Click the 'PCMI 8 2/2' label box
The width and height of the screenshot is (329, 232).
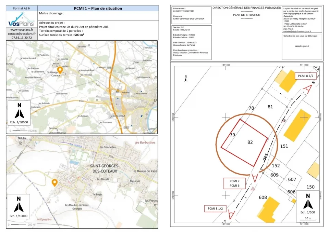pos(305,76)
